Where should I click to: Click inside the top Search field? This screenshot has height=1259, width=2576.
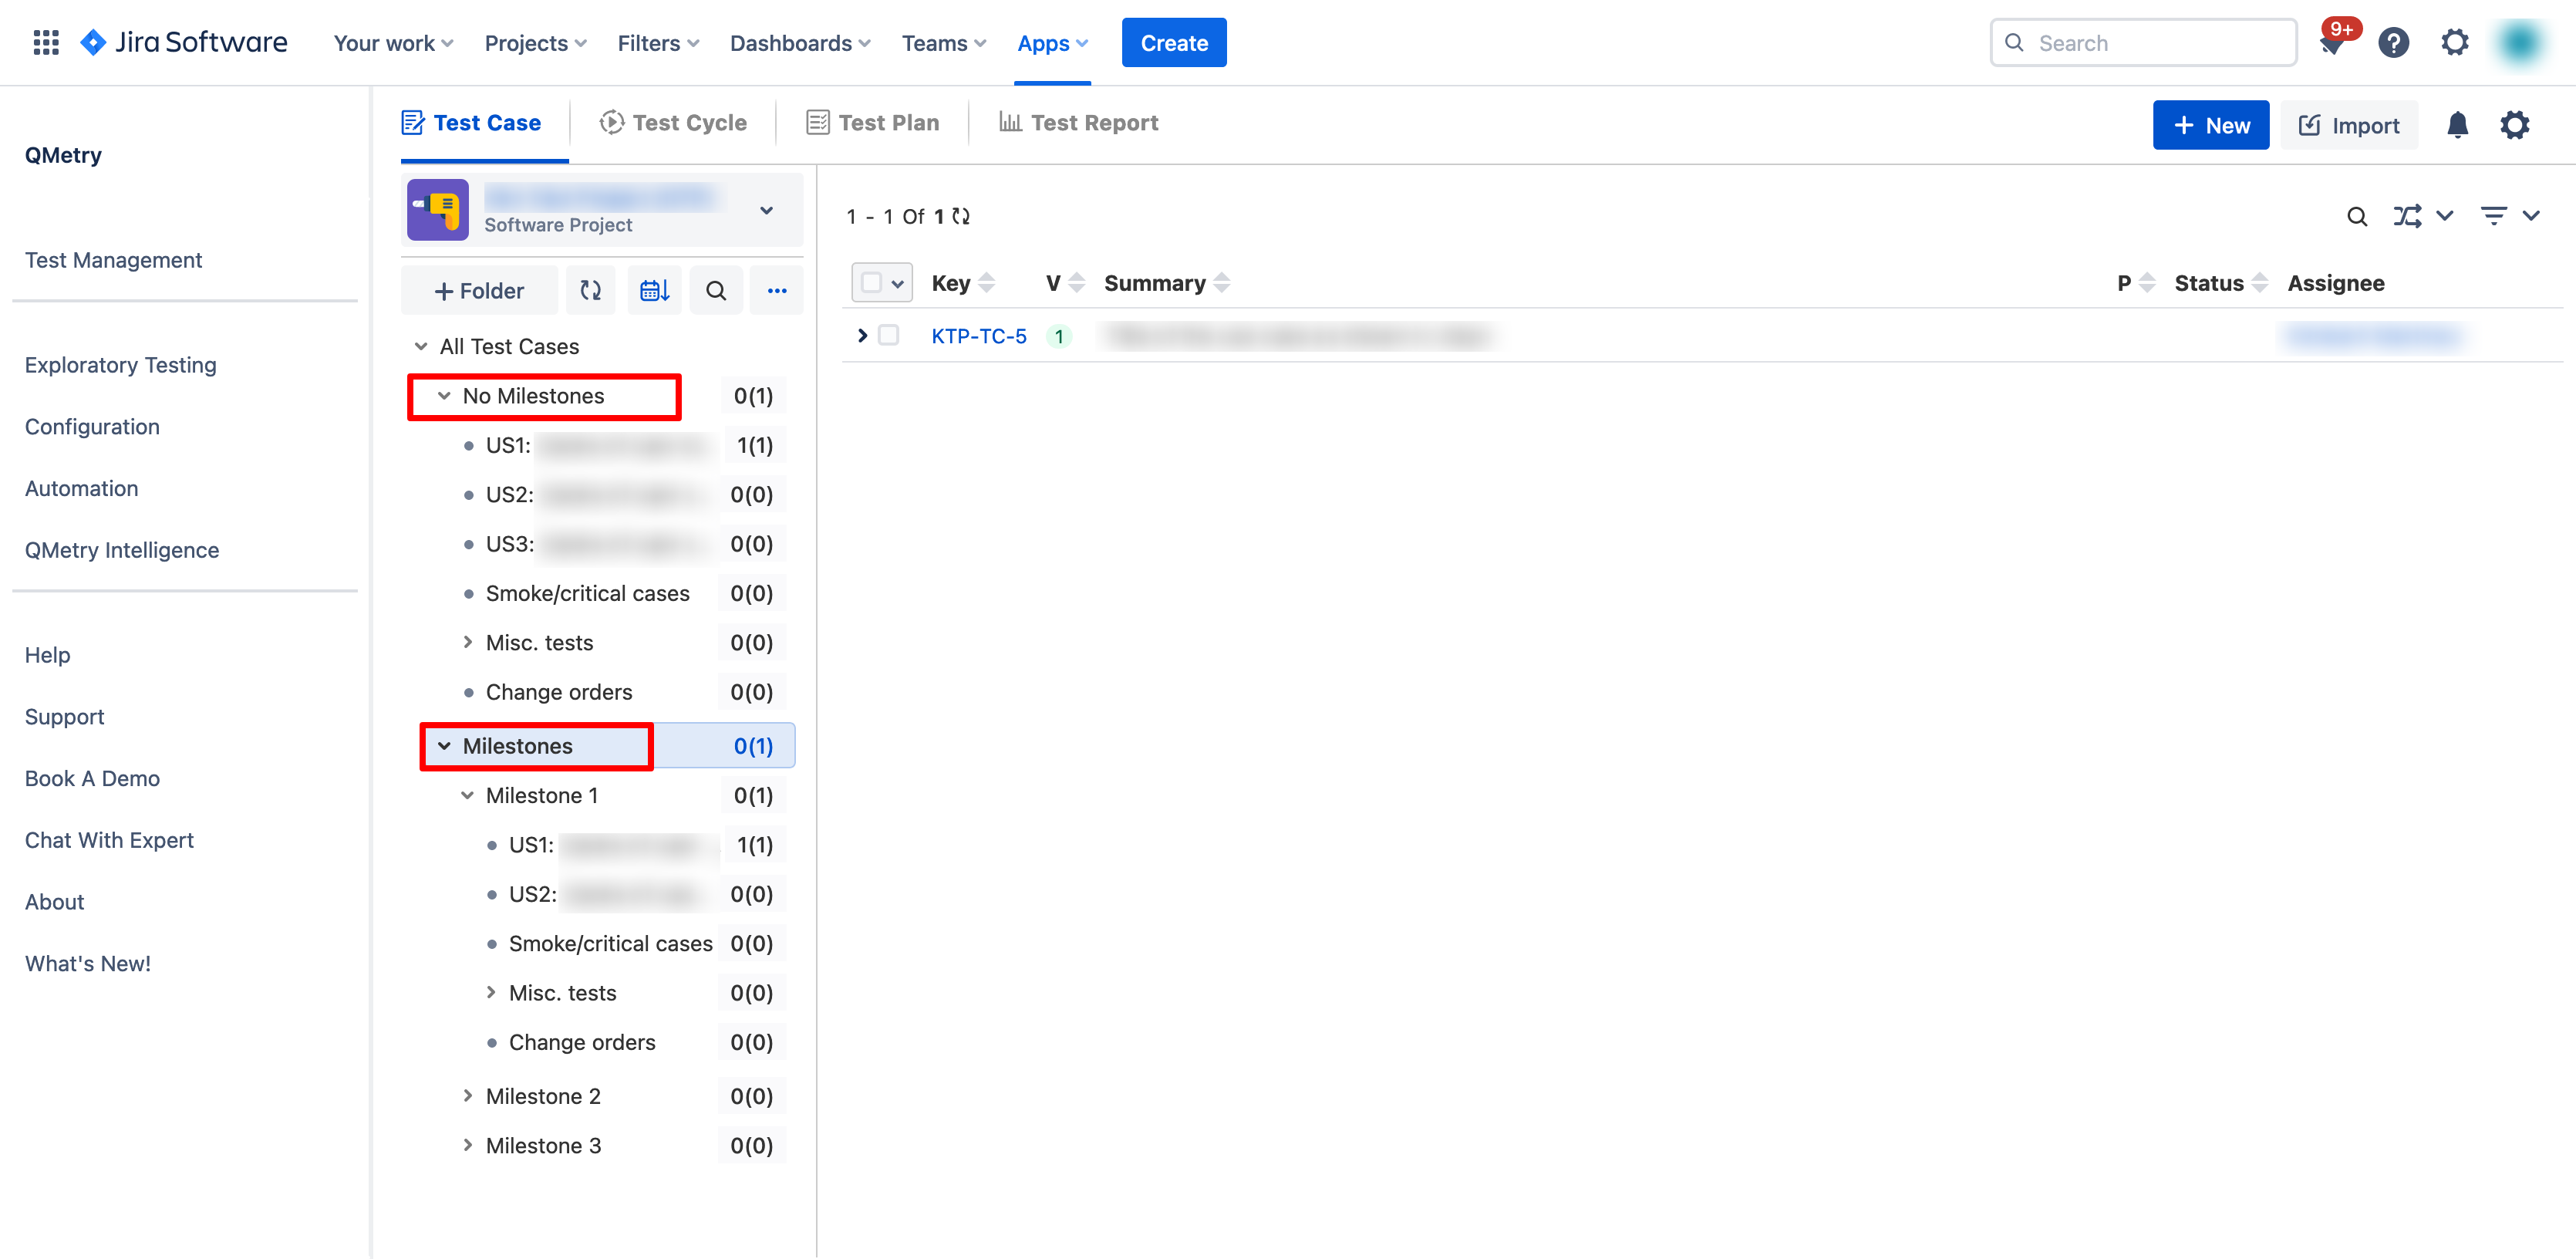point(2142,42)
